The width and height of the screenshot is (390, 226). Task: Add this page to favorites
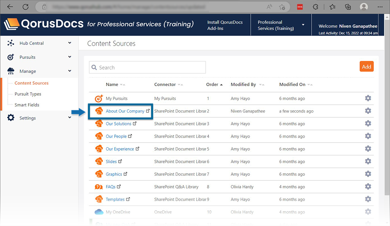click(282, 7)
